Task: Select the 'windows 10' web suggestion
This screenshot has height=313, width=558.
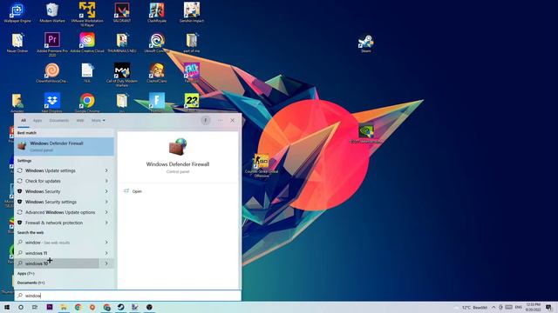Action: (57, 263)
